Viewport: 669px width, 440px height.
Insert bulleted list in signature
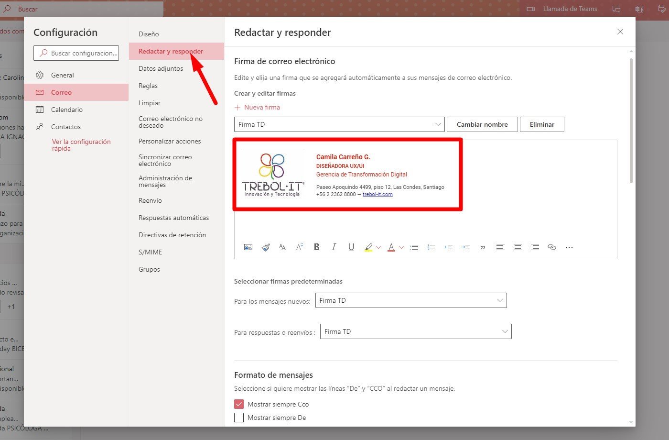pos(414,247)
